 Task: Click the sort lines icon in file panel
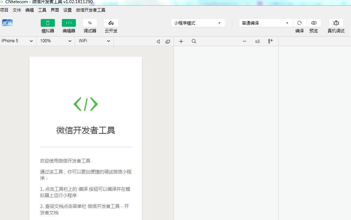[258, 41]
